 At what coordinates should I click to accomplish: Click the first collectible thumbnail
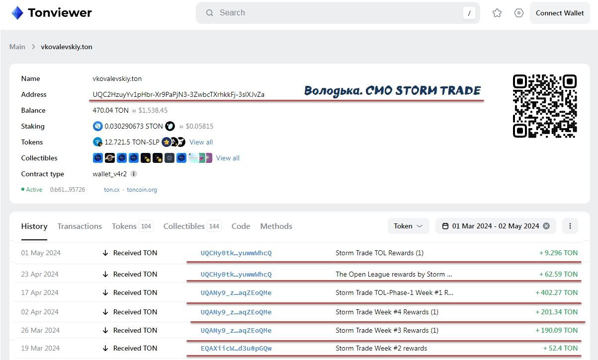[x=98, y=158]
